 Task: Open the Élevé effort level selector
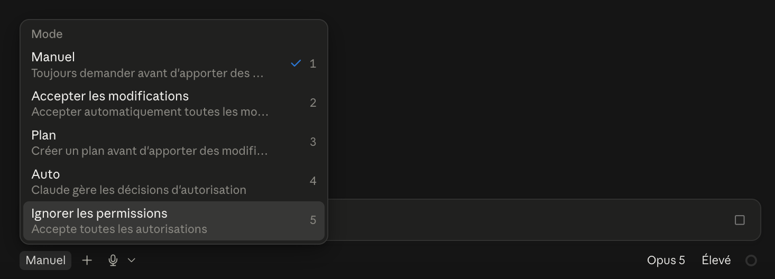pos(716,260)
